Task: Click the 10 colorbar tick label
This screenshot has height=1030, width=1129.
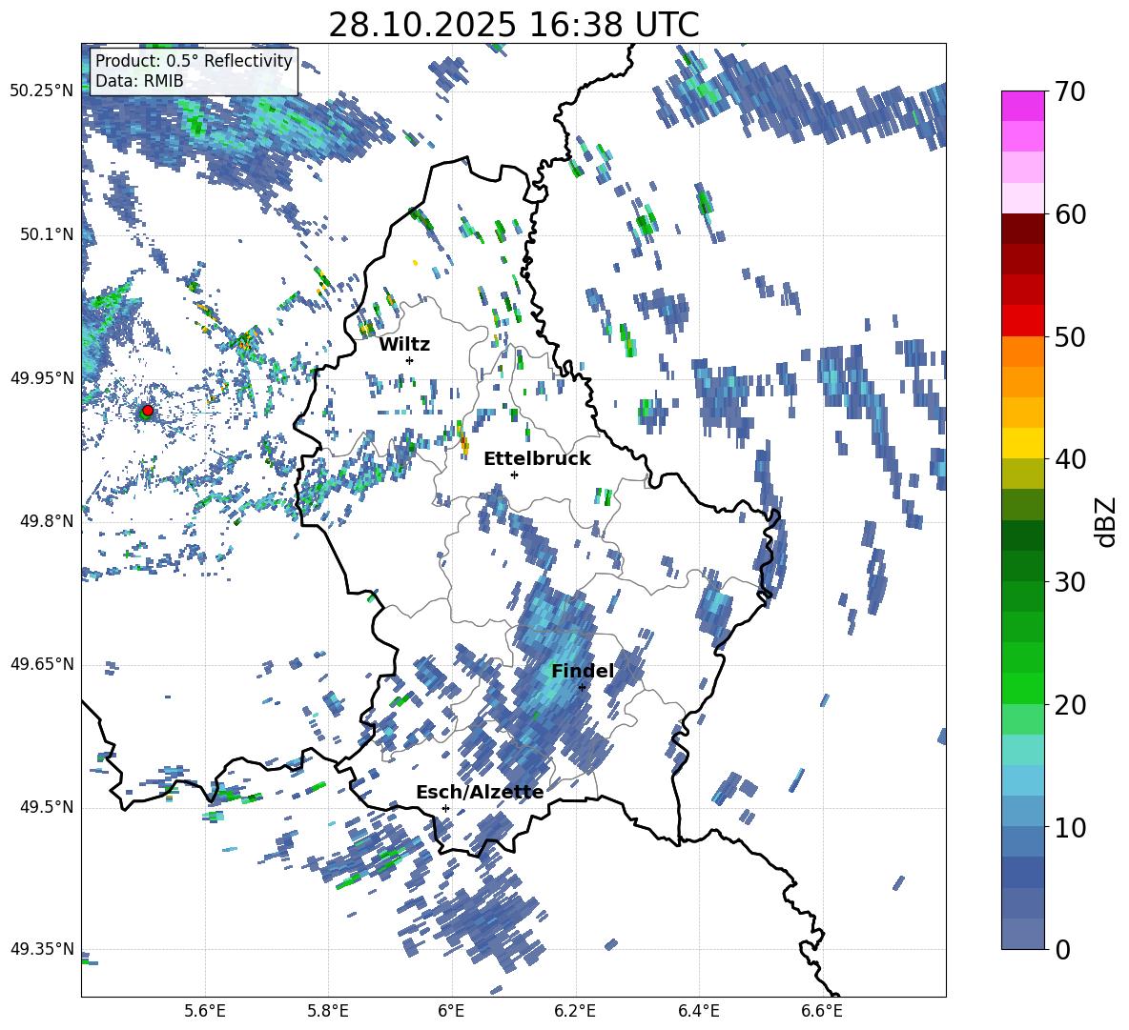Action: (1070, 827)
